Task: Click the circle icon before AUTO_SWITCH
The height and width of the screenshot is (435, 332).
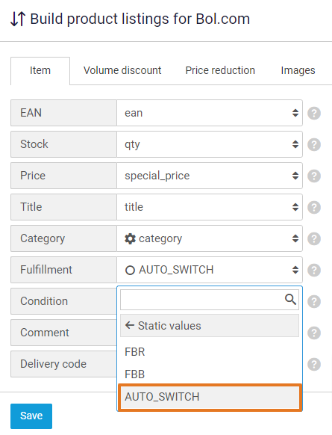Action: [130, 270]
